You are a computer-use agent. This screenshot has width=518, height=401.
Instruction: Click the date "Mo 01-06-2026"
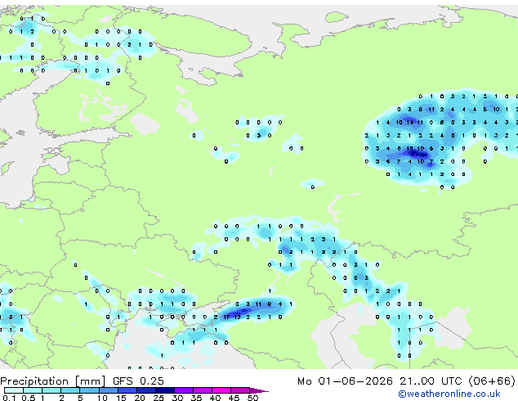(x=345, y=381)
